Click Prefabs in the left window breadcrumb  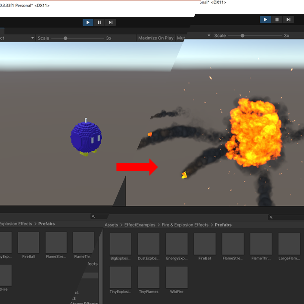pos(46,224)
